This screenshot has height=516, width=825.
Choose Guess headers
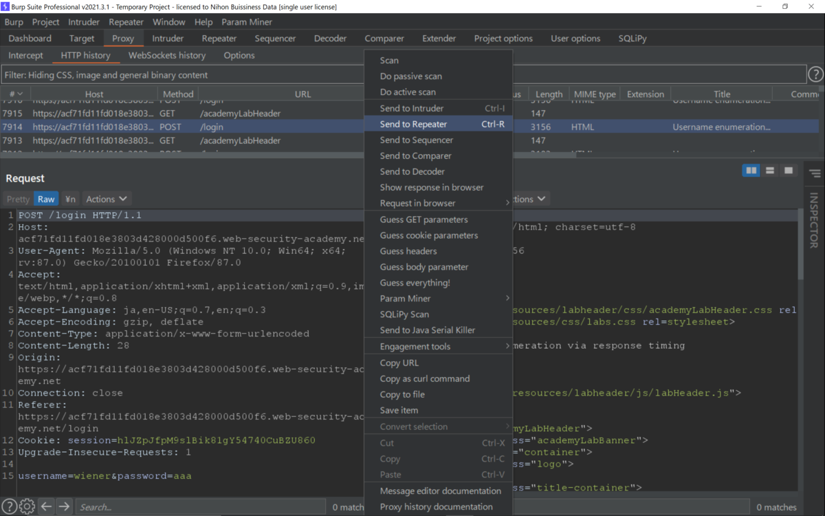439,251
